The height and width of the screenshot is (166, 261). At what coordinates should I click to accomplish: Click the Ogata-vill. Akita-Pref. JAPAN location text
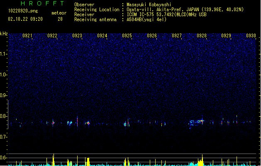click(185, 10)
